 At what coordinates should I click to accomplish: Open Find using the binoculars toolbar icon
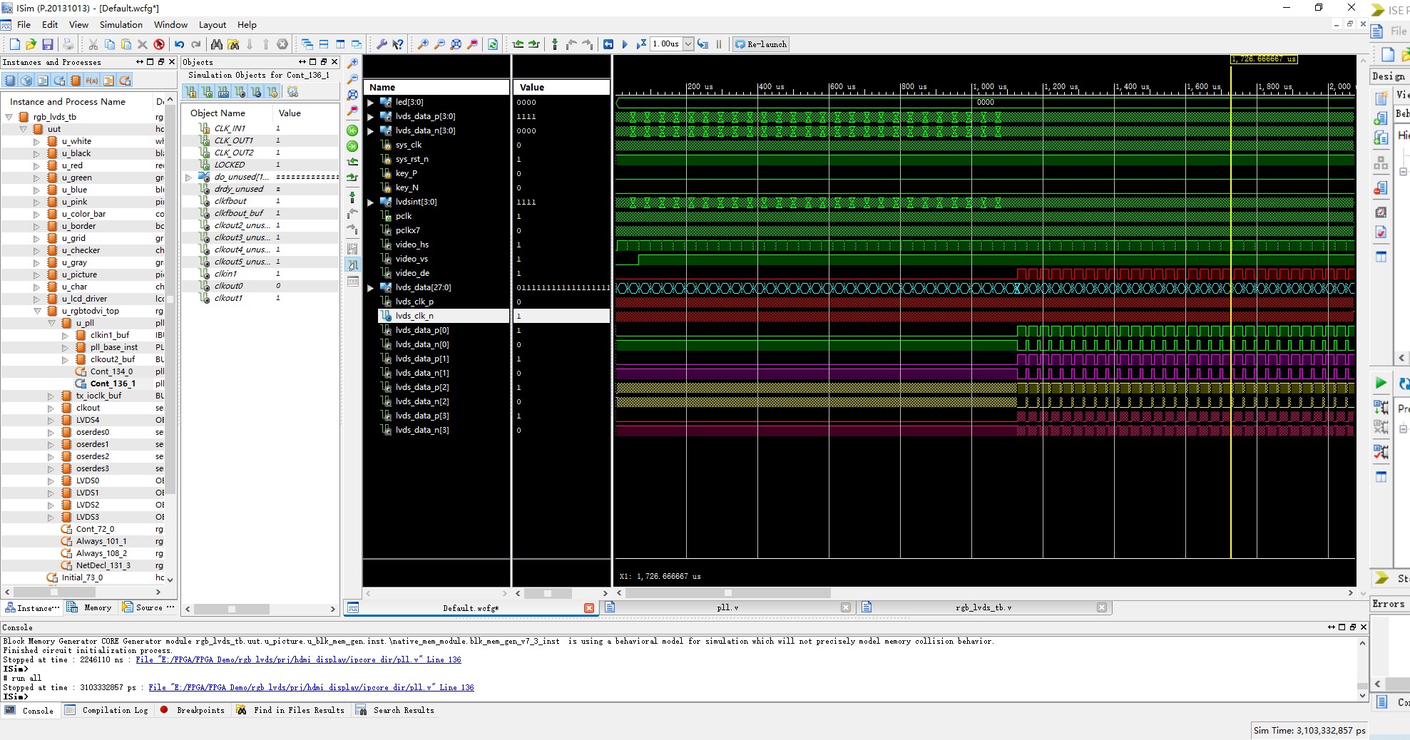(216, 44)
